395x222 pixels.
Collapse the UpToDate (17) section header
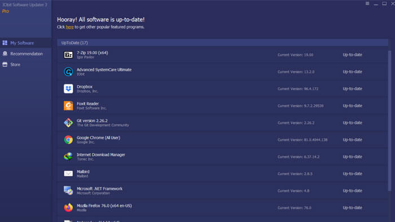[x=222, y=43]
